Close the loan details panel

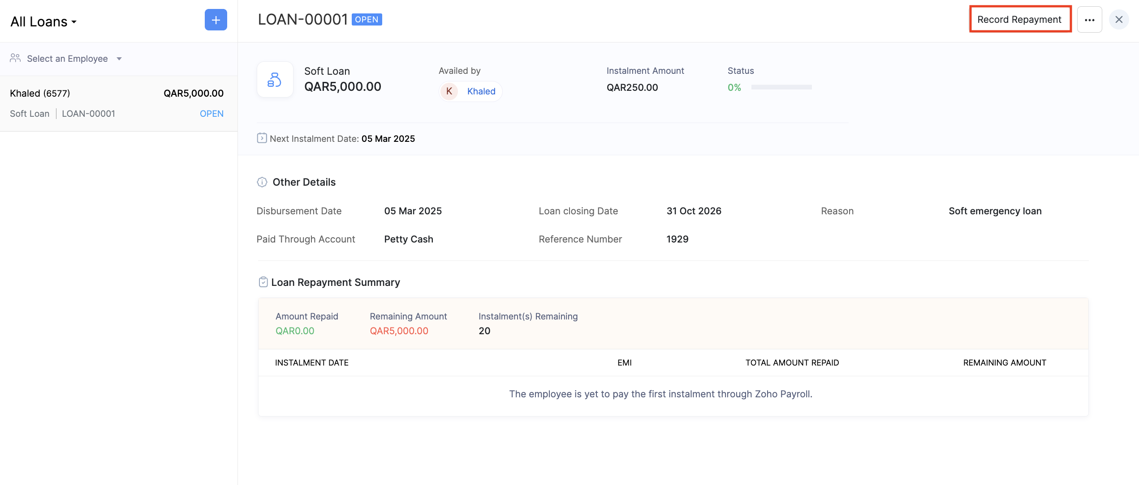pos(1119,20)
